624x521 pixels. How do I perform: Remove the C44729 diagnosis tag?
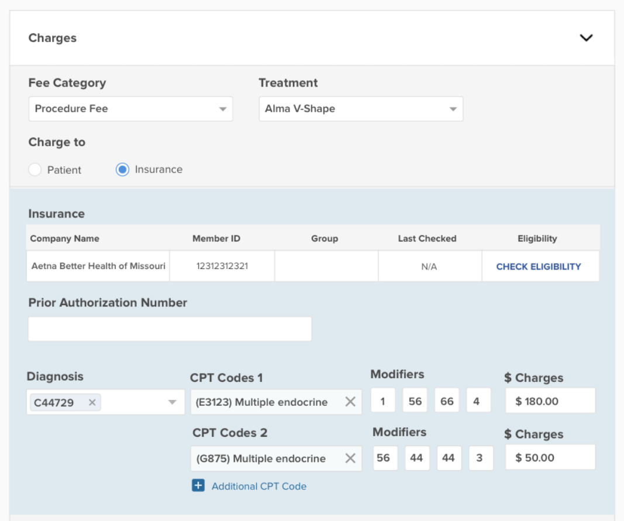click(92, 402)
